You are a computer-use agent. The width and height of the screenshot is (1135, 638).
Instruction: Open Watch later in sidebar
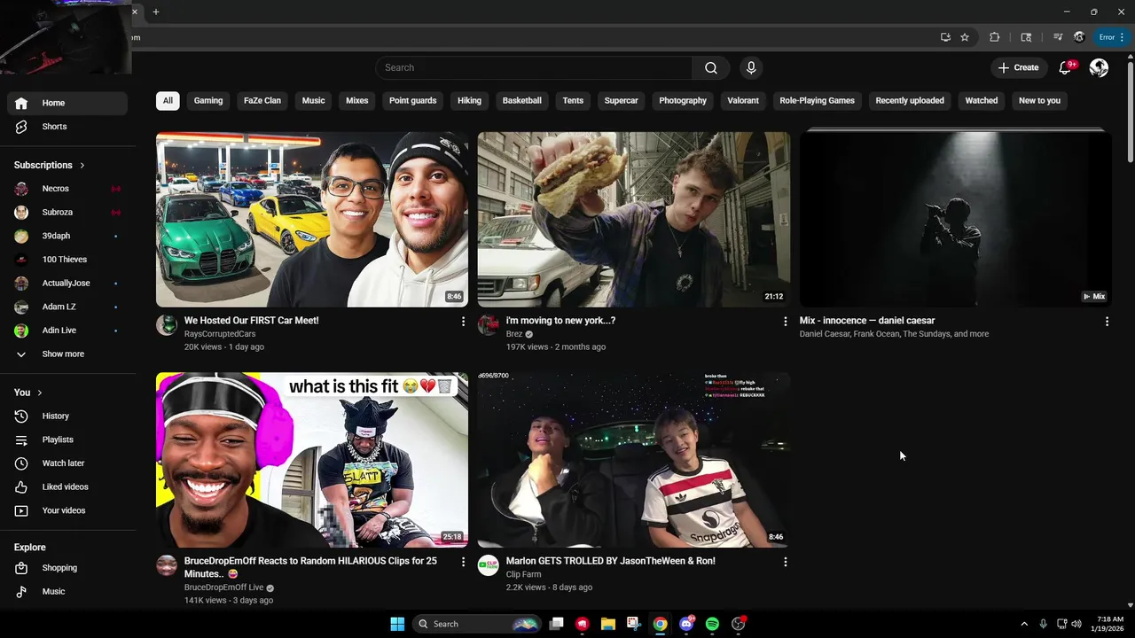tap(67, 463)
